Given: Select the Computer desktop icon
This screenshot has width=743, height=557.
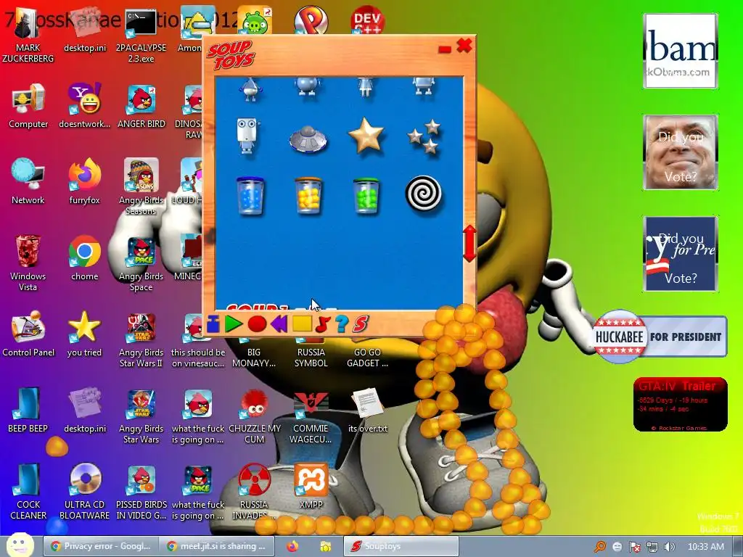Looking at the screenshot, I should click(x=28, y=106).
